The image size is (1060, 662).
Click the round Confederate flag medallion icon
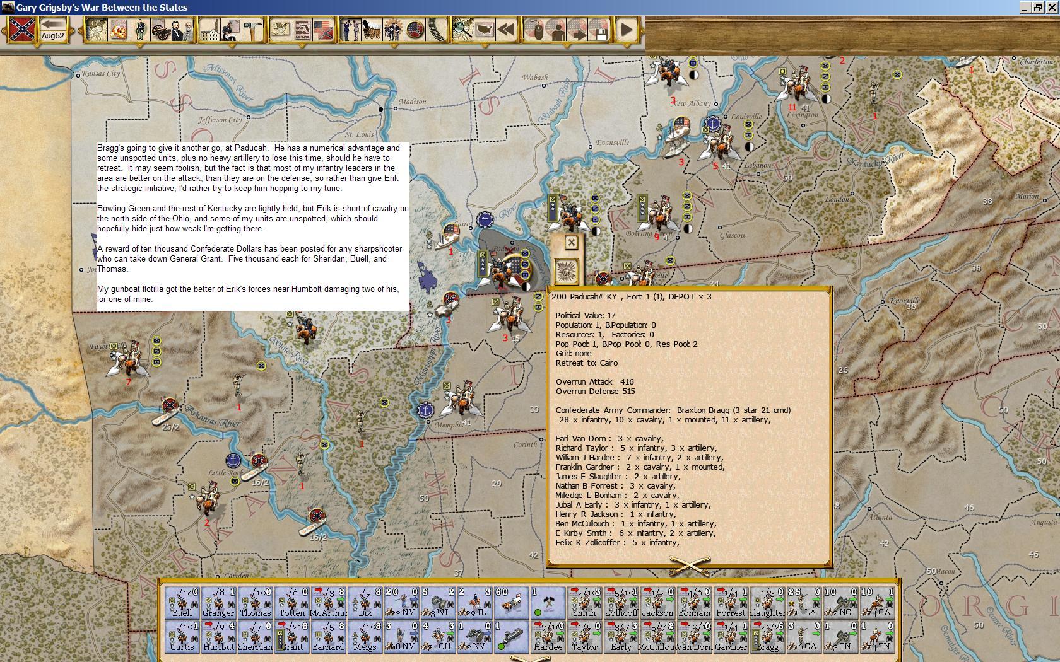tap(415, 30)
